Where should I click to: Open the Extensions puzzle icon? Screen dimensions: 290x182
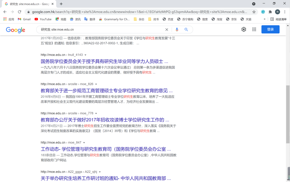270,12
